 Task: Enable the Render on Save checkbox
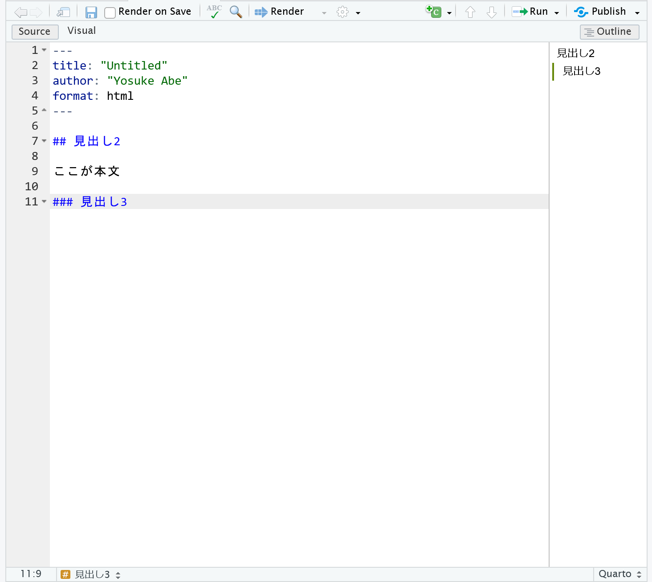[x=110, y=12]
